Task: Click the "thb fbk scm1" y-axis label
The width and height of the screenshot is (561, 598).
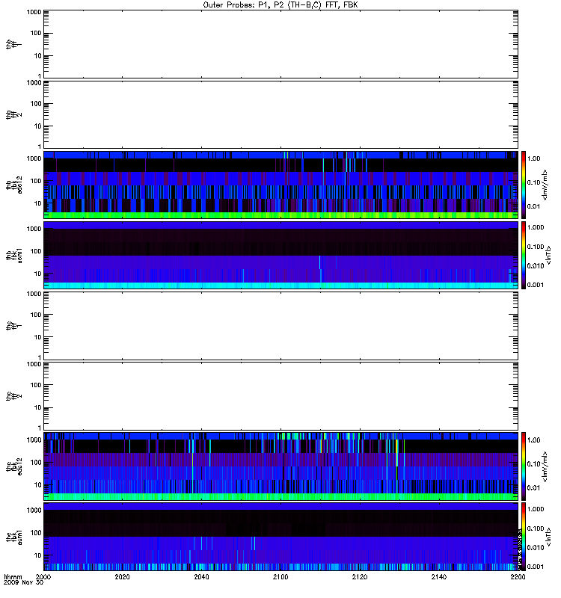Action: tap(14, 255)
